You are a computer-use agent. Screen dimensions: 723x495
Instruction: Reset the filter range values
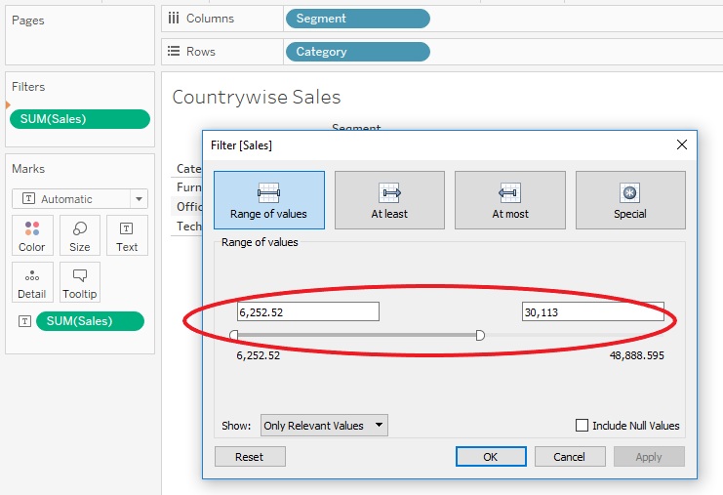249,457
